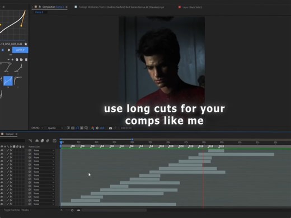Click the copy preset icon next to plus
Image resolution: width=291 pixels, height=218 pixels.
17,60
